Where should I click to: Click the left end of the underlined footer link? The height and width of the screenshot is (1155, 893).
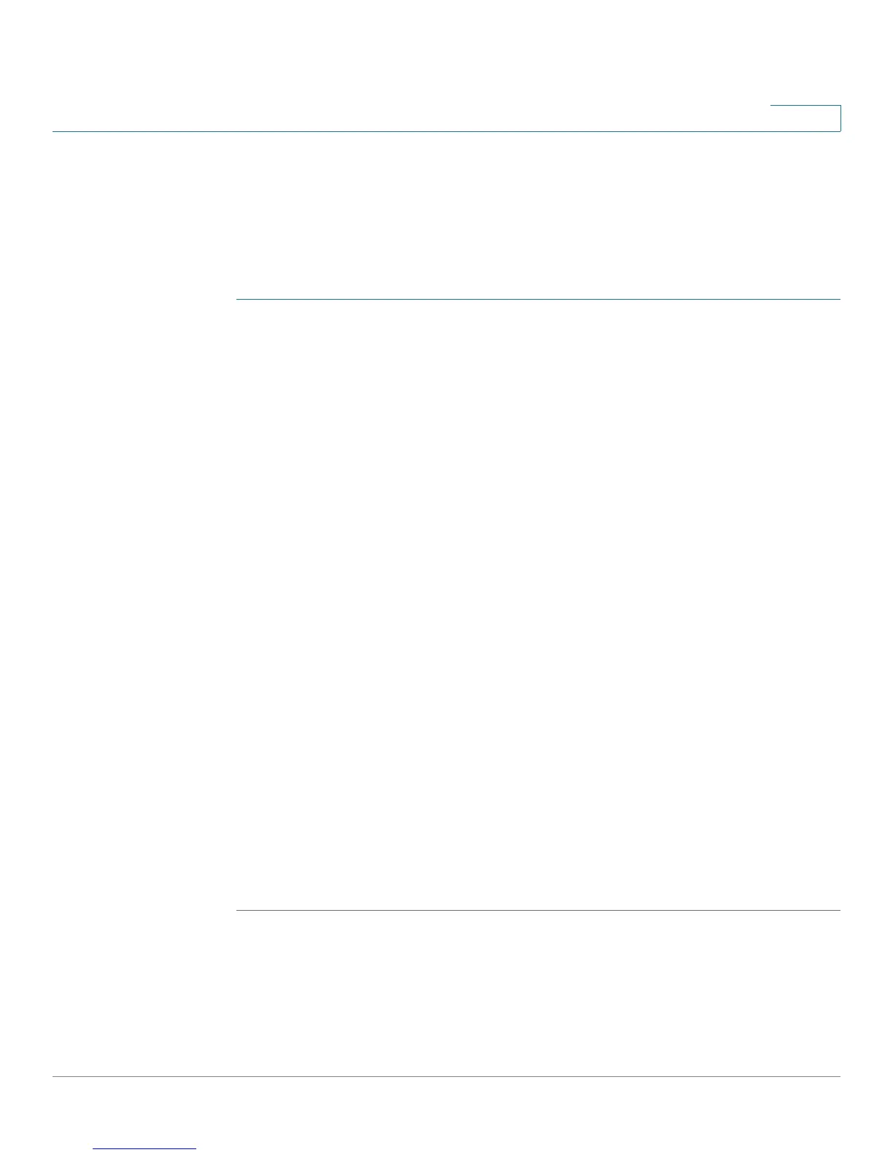[x=96, y=1148]
